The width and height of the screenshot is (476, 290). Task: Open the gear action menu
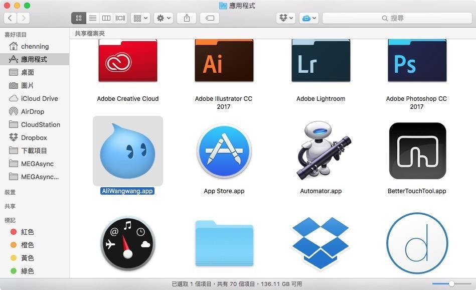click(x=164, y=18)
